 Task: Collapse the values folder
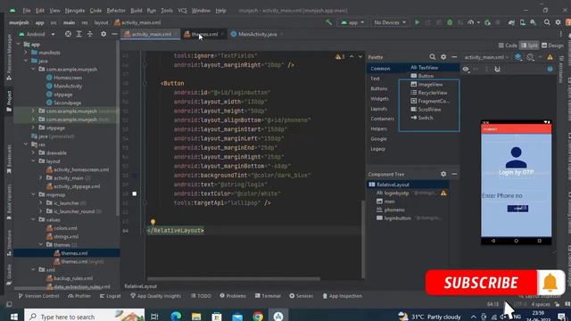[33, 220]
